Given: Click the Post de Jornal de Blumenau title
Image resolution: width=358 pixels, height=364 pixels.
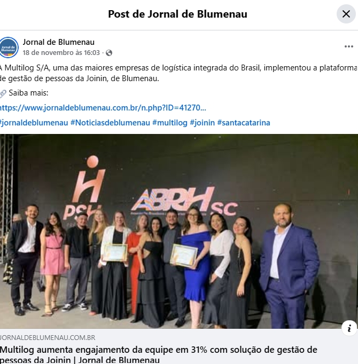Looking at the screenshot, I should tap(177, 14).
